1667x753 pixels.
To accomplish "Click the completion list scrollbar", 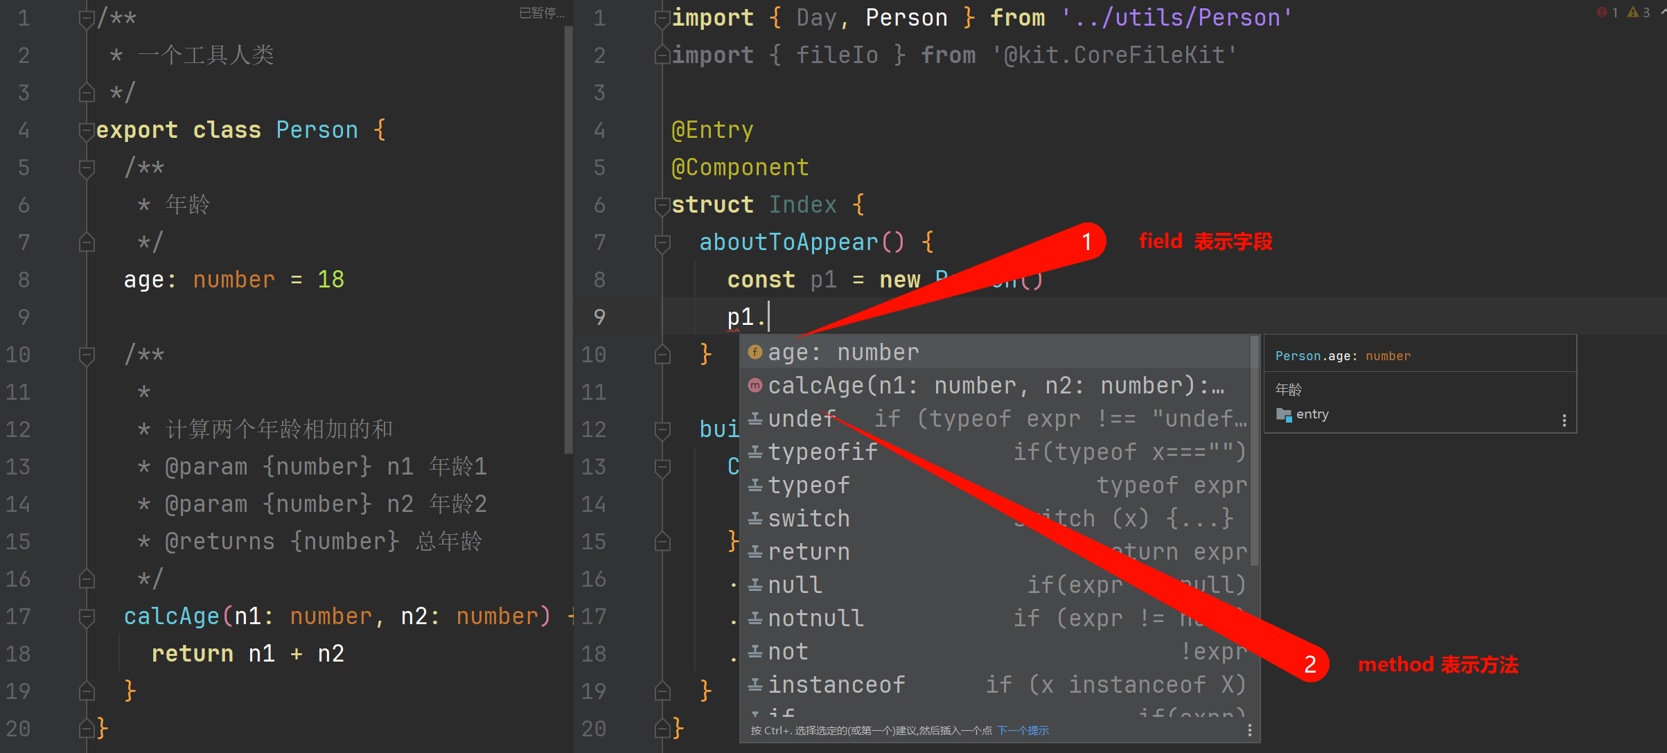I will (1254, 450).
